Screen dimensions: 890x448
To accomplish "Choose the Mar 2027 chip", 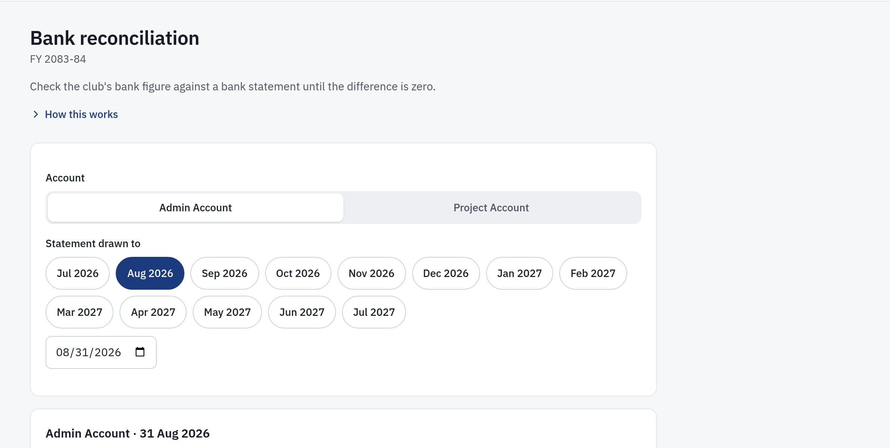I will [80, 312].
